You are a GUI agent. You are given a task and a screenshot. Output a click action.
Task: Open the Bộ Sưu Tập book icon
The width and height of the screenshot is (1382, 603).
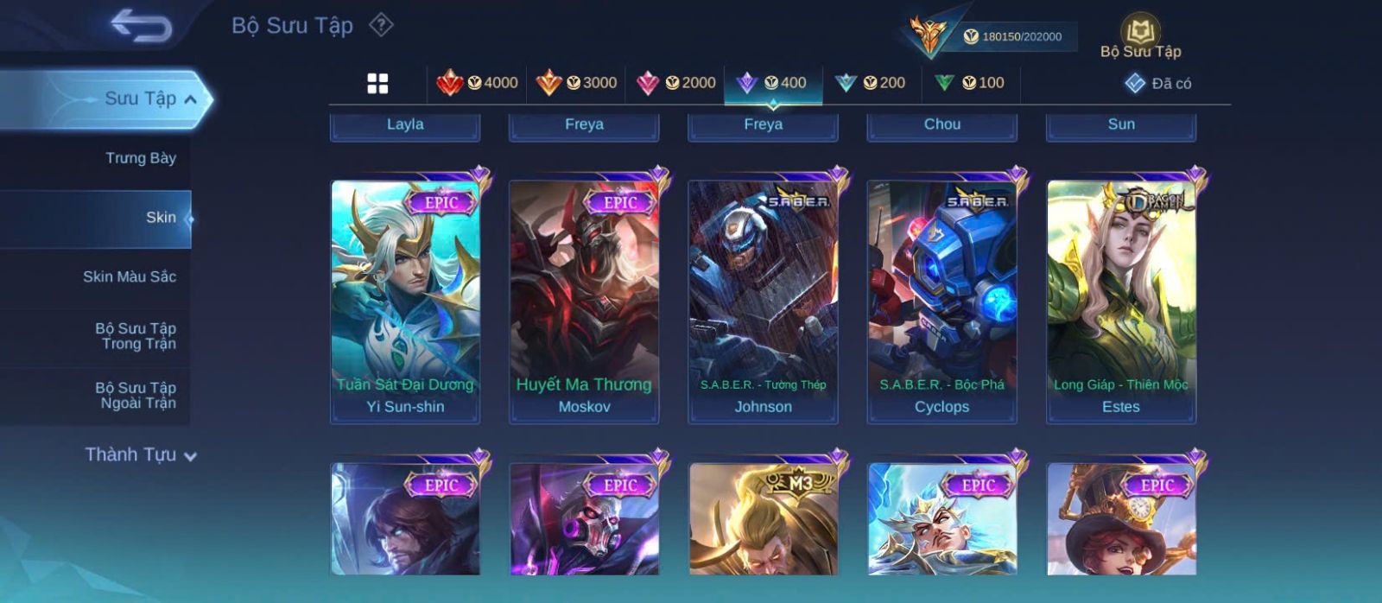pos(1140,36)
